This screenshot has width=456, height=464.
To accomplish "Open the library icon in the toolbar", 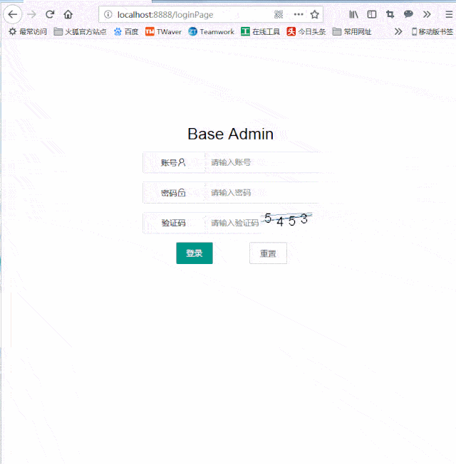I will [x=353, y=14].
